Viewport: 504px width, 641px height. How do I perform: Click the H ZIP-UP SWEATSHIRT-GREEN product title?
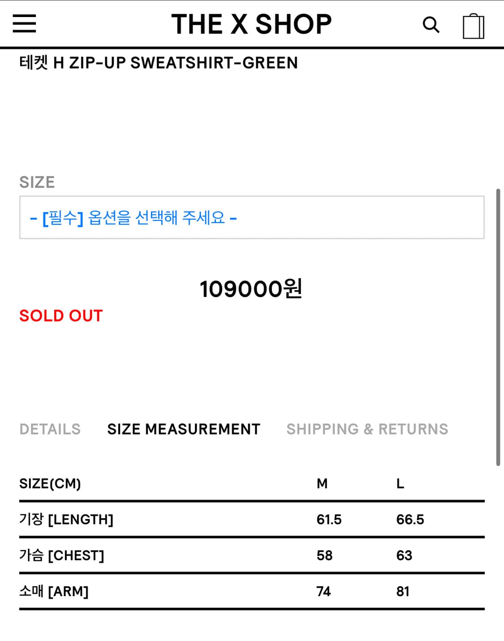tap(159, 63)
